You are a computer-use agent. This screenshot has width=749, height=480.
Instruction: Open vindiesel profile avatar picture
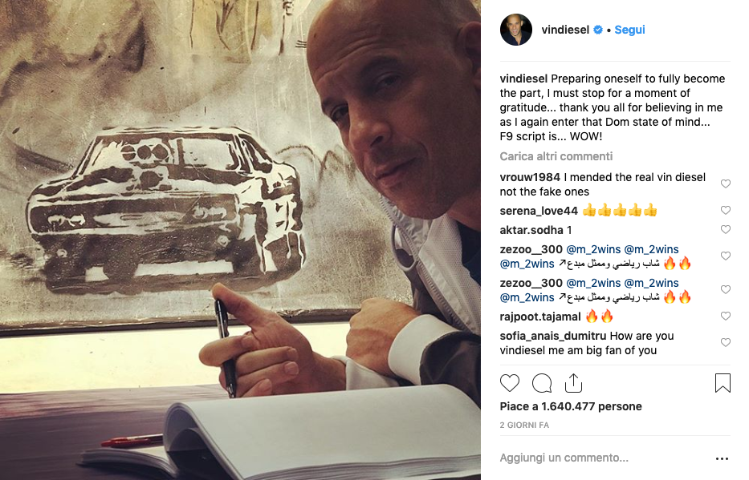[x=516, y=30]
